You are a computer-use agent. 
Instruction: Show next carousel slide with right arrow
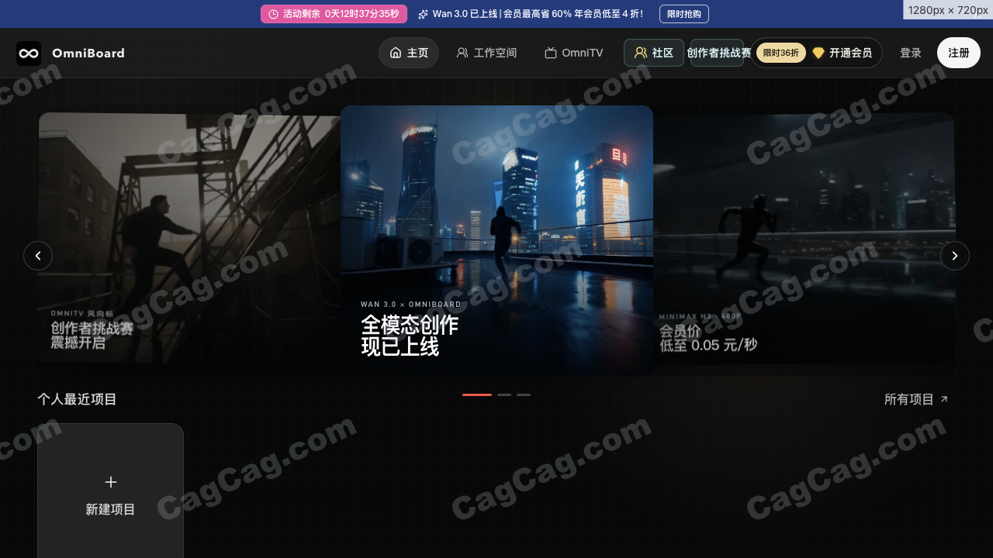(955, 256)
